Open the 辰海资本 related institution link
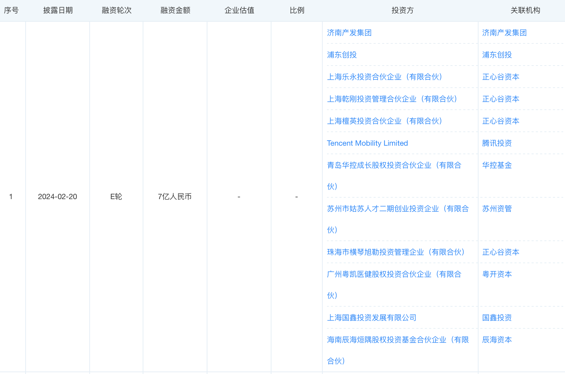The width and height of the screenshot is (565, 374). (x=497, y=340)
